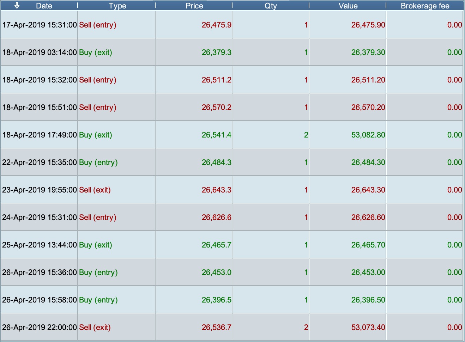
Task: Click the price cell 26,626.6
Action: [216, 218]
